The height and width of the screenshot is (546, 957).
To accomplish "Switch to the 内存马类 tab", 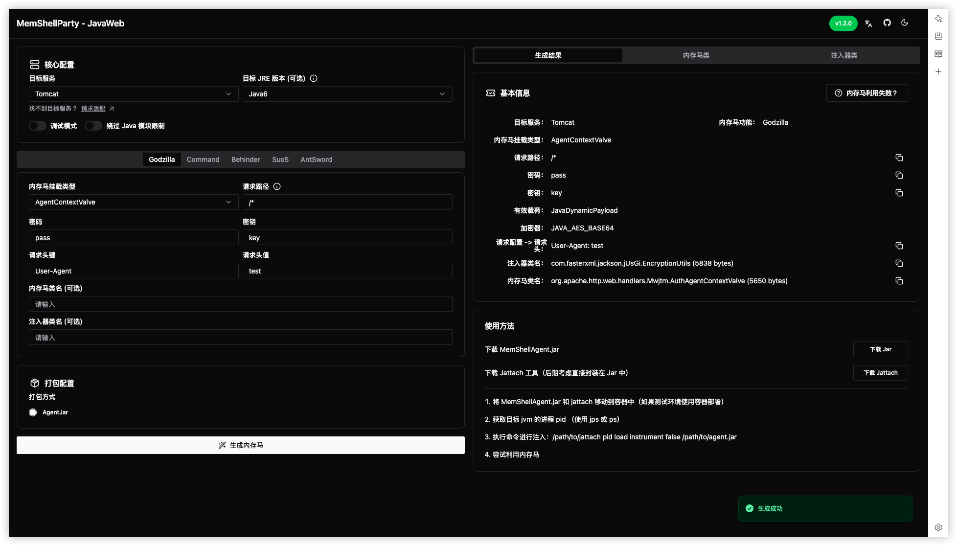I will click(696, 55).
